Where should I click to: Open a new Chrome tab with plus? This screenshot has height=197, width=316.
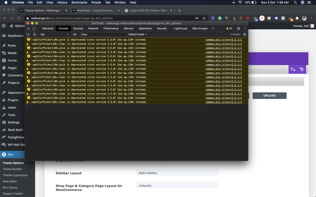[x=179, y=10]
